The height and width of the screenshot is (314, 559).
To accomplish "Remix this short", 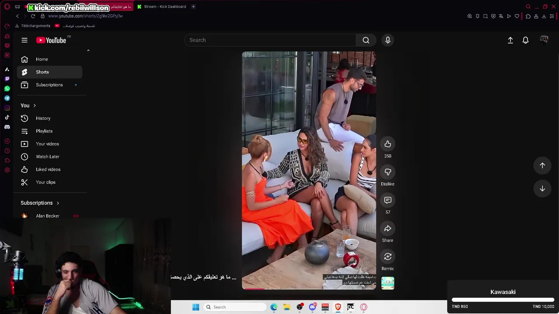I will pyautogui.click(x=388, y=256).
